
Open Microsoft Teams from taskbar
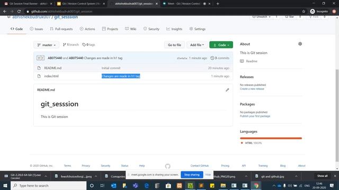[x=136, y=185]
